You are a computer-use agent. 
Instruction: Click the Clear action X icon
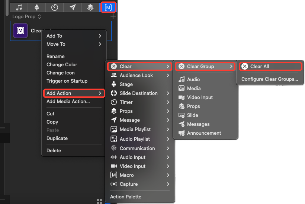[x=114, y=66]
